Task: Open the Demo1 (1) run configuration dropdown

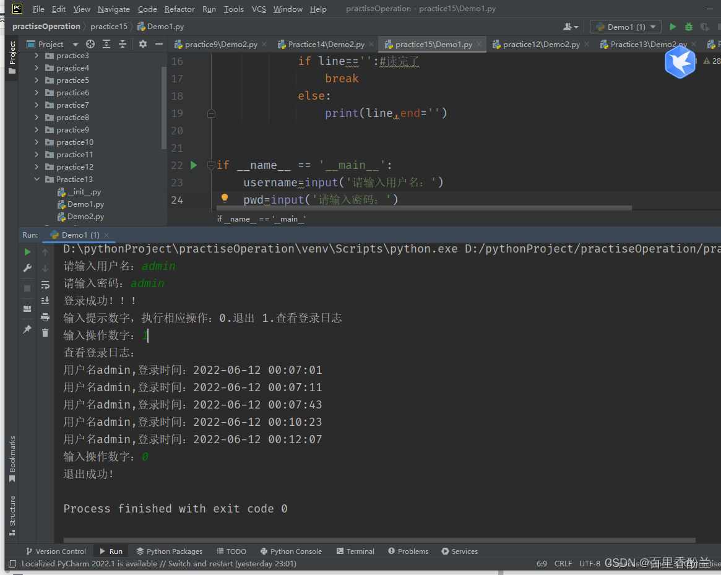Action: click(x=625, y=27)
